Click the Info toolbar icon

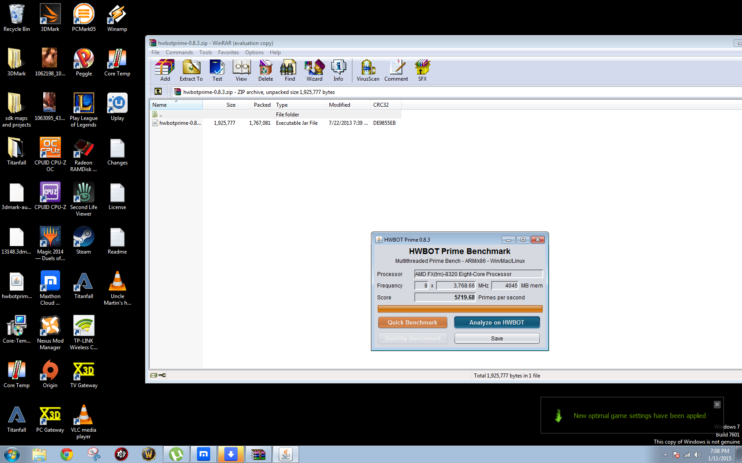point(338,71)
